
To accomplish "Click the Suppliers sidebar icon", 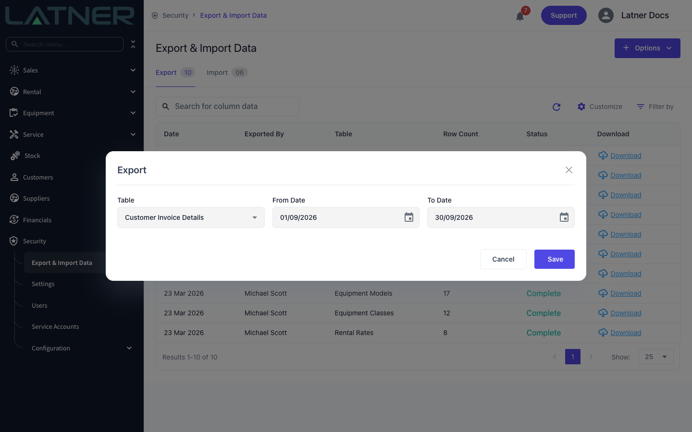I will 14,198.
